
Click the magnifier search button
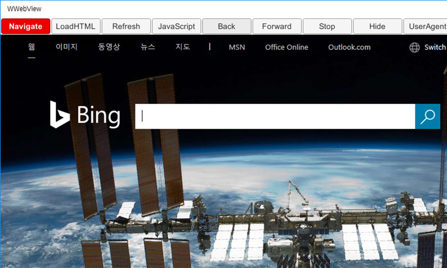(428, 116)
